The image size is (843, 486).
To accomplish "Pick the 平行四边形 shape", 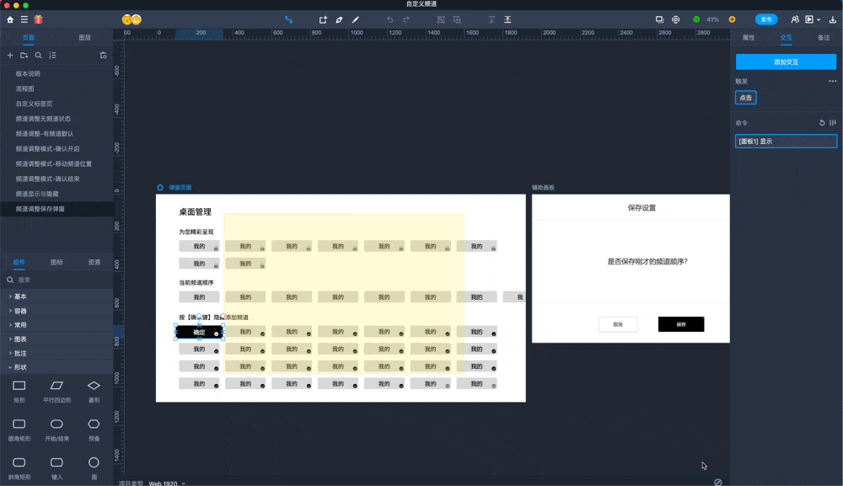I will point(57,391).
